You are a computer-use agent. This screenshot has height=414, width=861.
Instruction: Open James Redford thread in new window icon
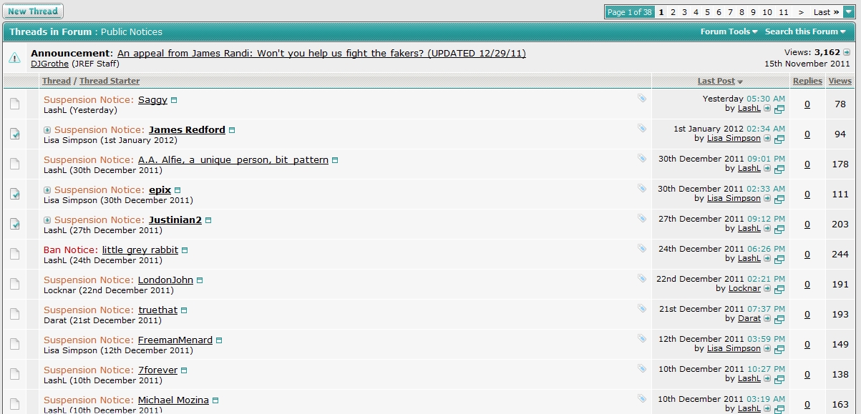tap(779, 139)
